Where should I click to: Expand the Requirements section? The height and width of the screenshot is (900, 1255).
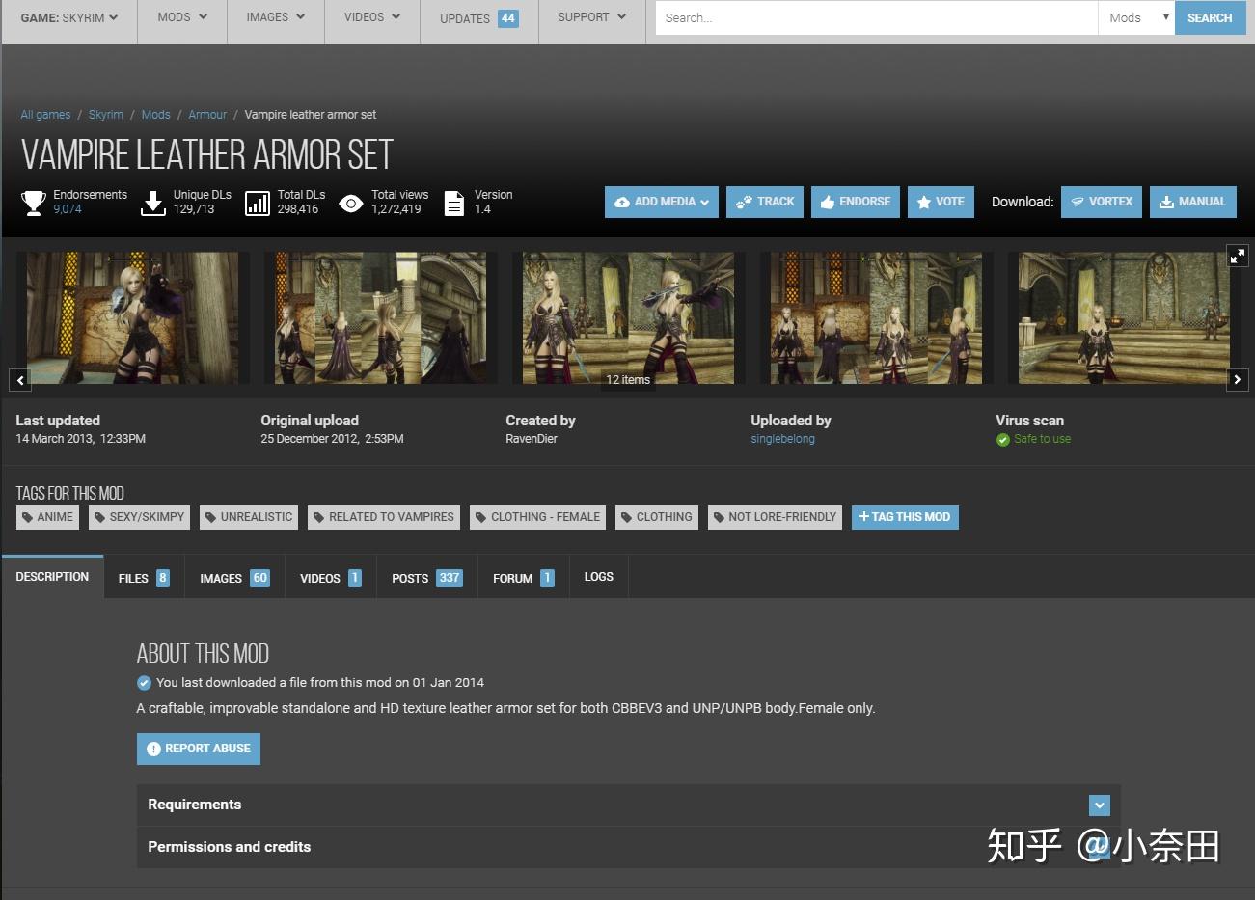(629, 805)
